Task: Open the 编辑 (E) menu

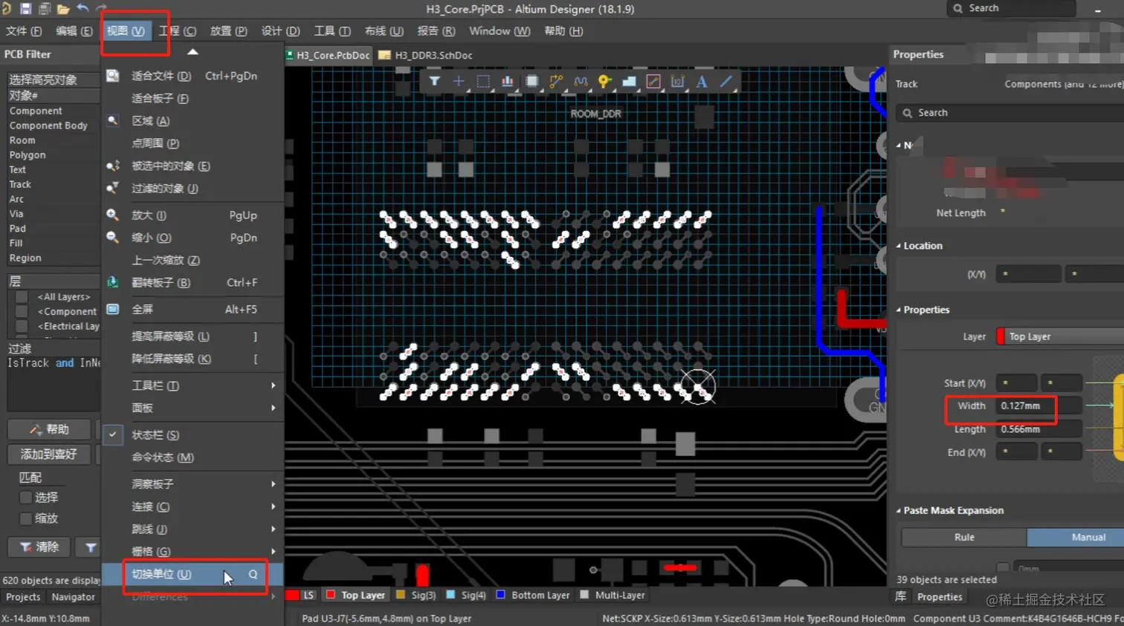Action: coord(74,31)
